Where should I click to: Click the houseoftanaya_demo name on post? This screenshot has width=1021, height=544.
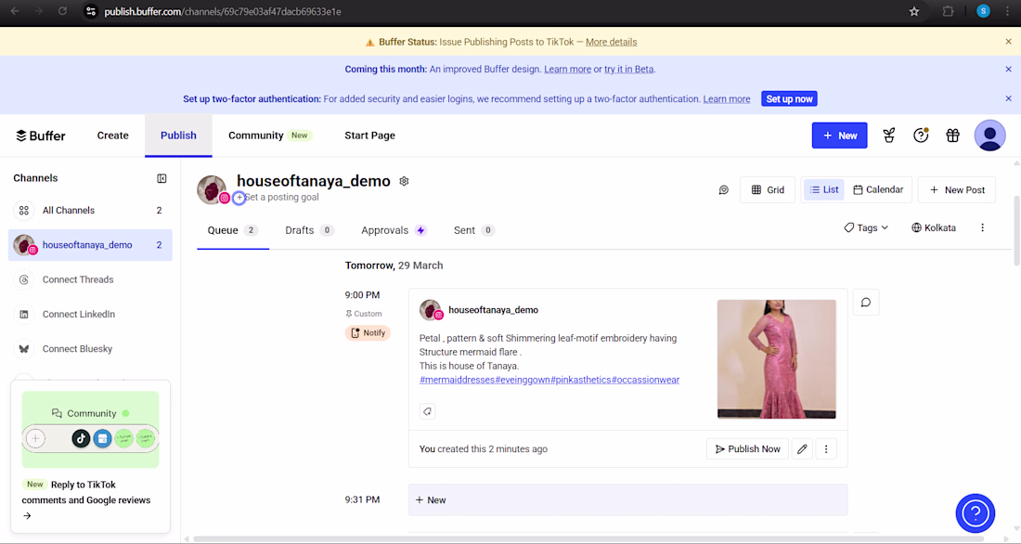point(494,310)
